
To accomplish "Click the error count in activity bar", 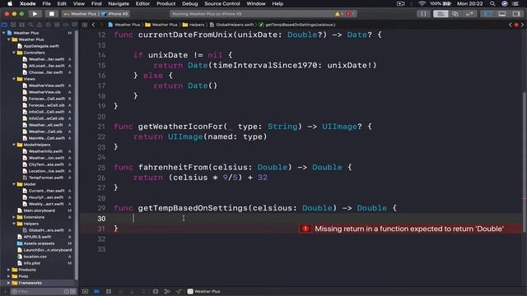I will pyautogui.click(x=350, y=14).
